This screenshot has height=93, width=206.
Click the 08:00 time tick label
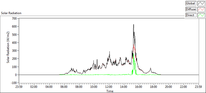79,87
